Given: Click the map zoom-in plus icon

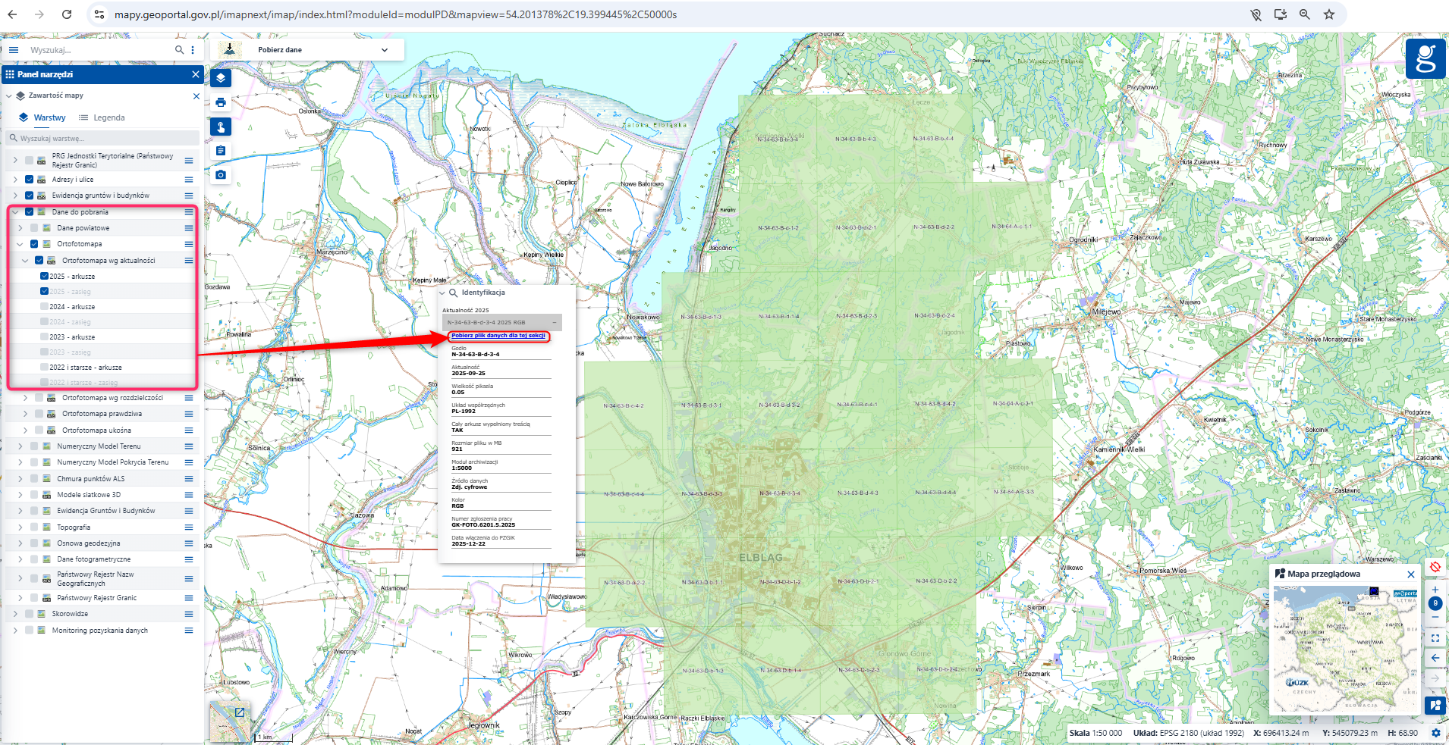Looking at the screenshot, I should (1435, 590).
